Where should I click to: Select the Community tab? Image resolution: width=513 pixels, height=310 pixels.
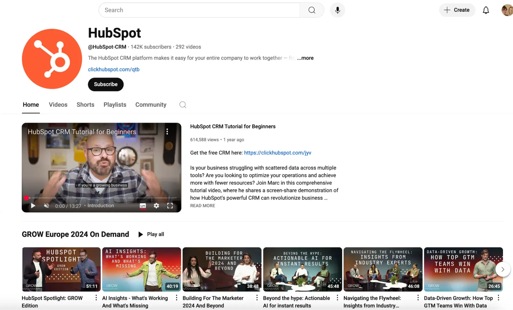point(151,105)
